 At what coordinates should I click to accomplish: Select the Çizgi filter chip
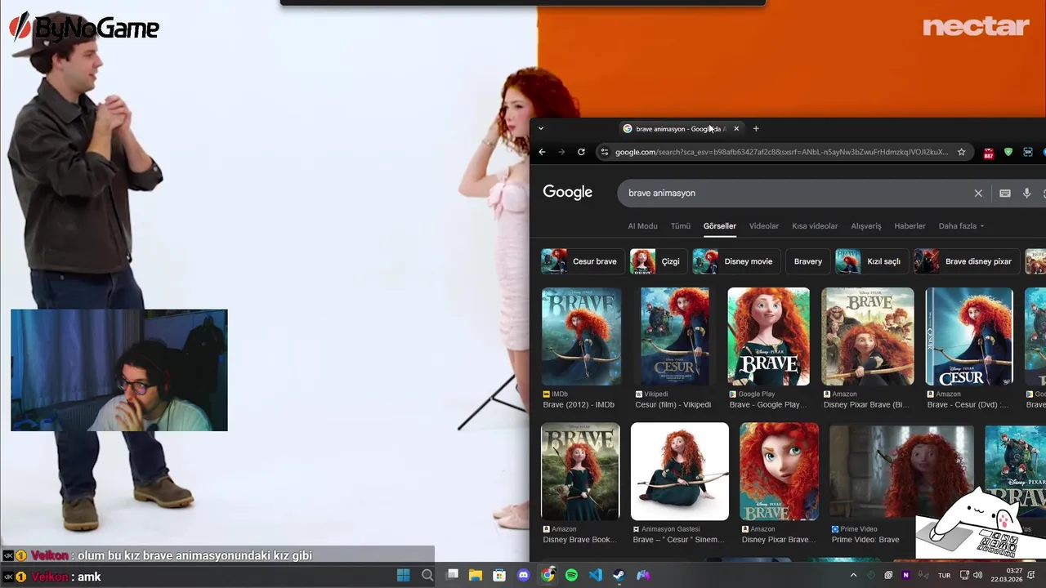(x=659, y=261)
